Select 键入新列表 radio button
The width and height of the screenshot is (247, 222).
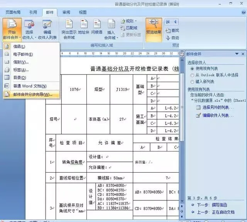click(192, 82)
